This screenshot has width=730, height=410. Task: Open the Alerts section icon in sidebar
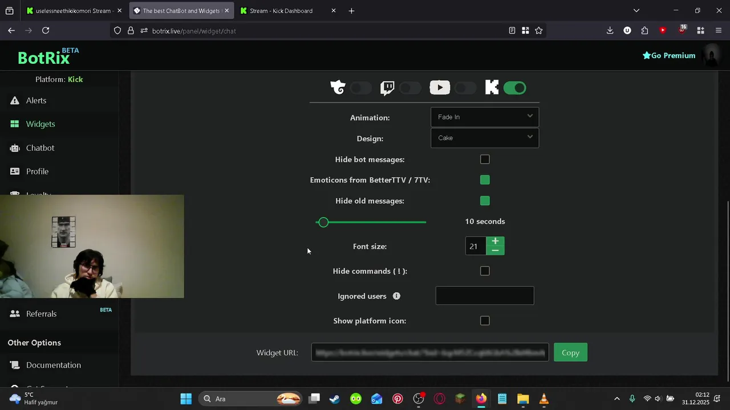(15, 100)
